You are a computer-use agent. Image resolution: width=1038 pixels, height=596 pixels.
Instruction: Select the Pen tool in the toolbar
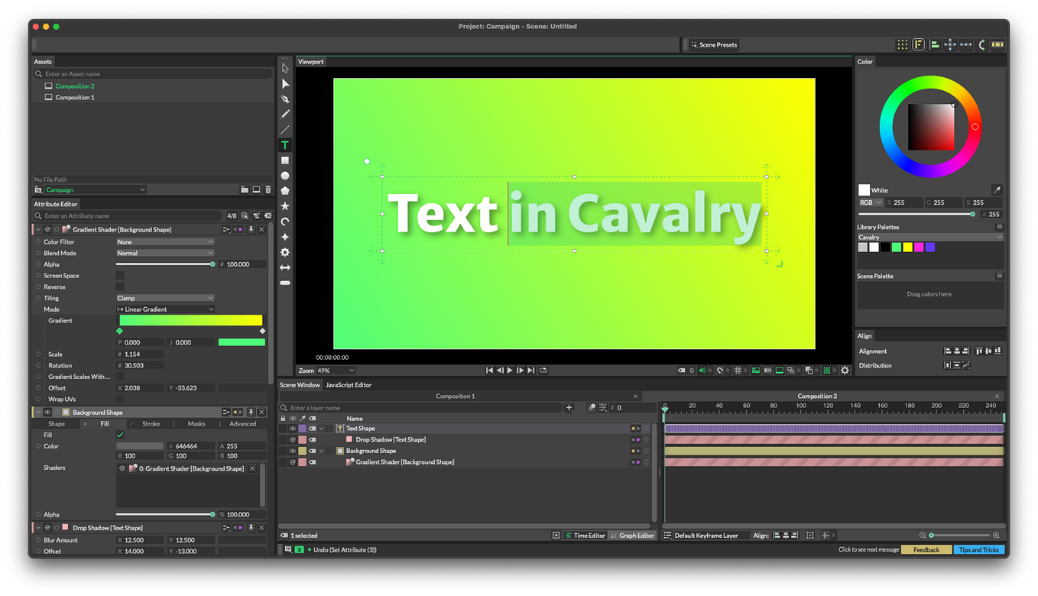(x=284, y=99)
